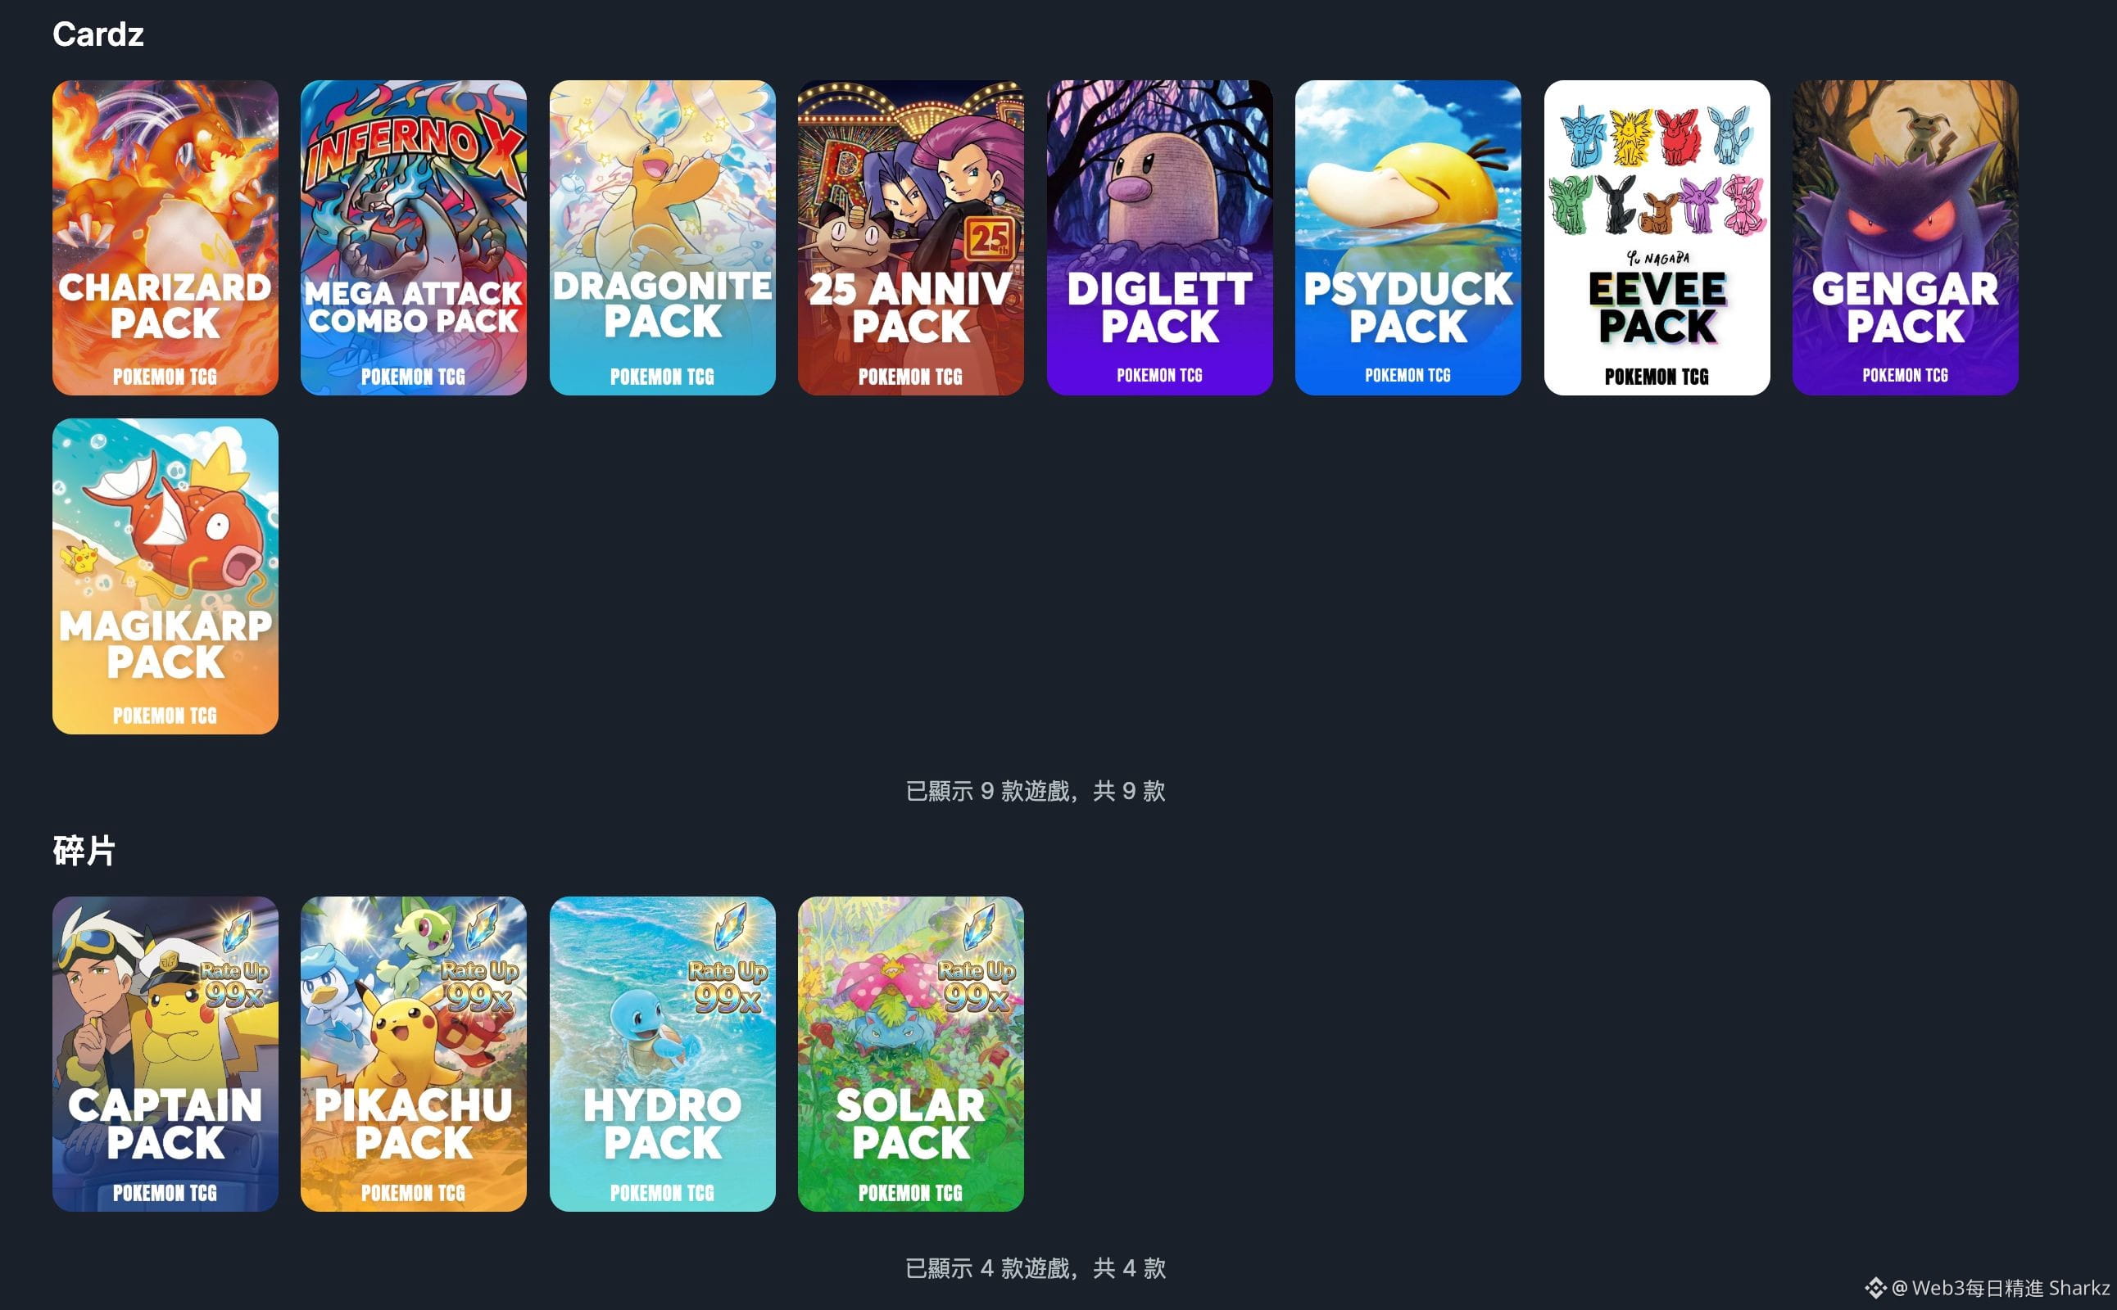The height and width of the screenshot is (1310, 2117).
Task: Click the crystal shard icon on Solar Pack
Action: 979,926
